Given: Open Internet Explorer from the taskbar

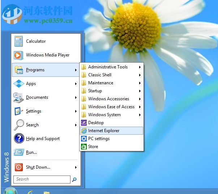Looking at the screenshot, I should pyautogui.click(x=30, y=192).
